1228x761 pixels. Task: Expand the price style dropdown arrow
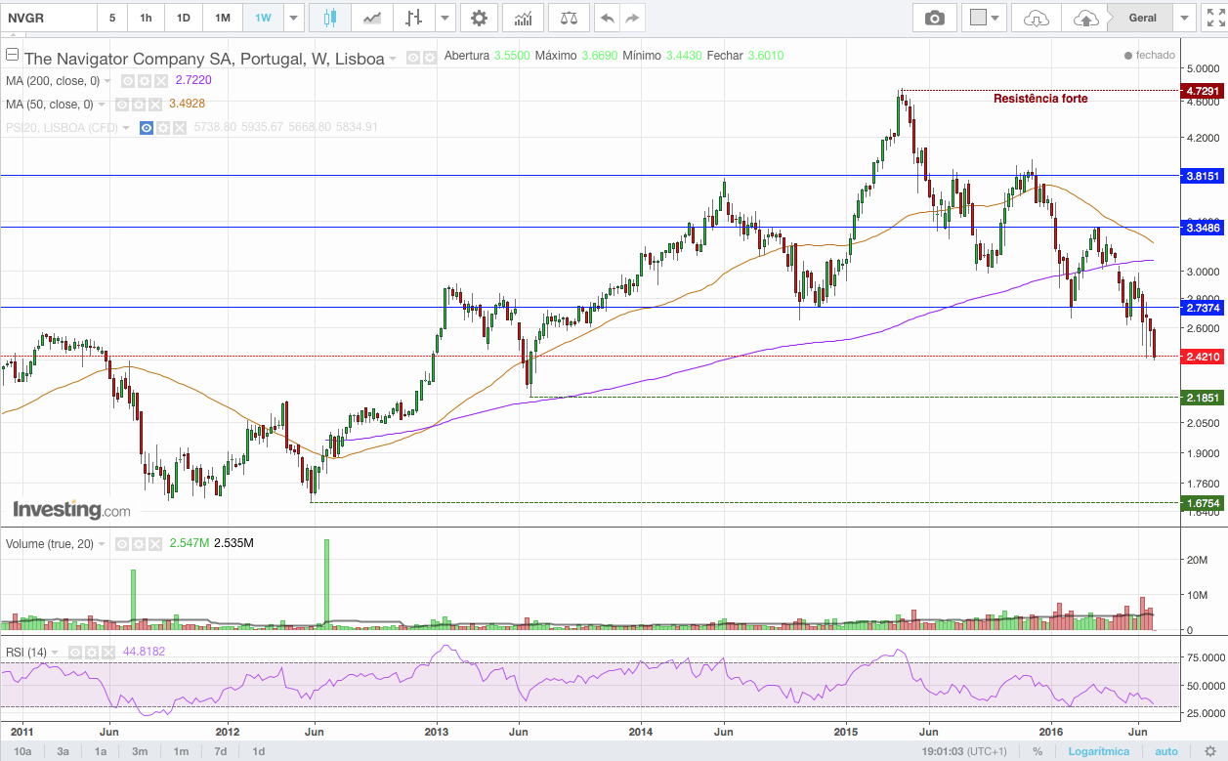[445, 18]
